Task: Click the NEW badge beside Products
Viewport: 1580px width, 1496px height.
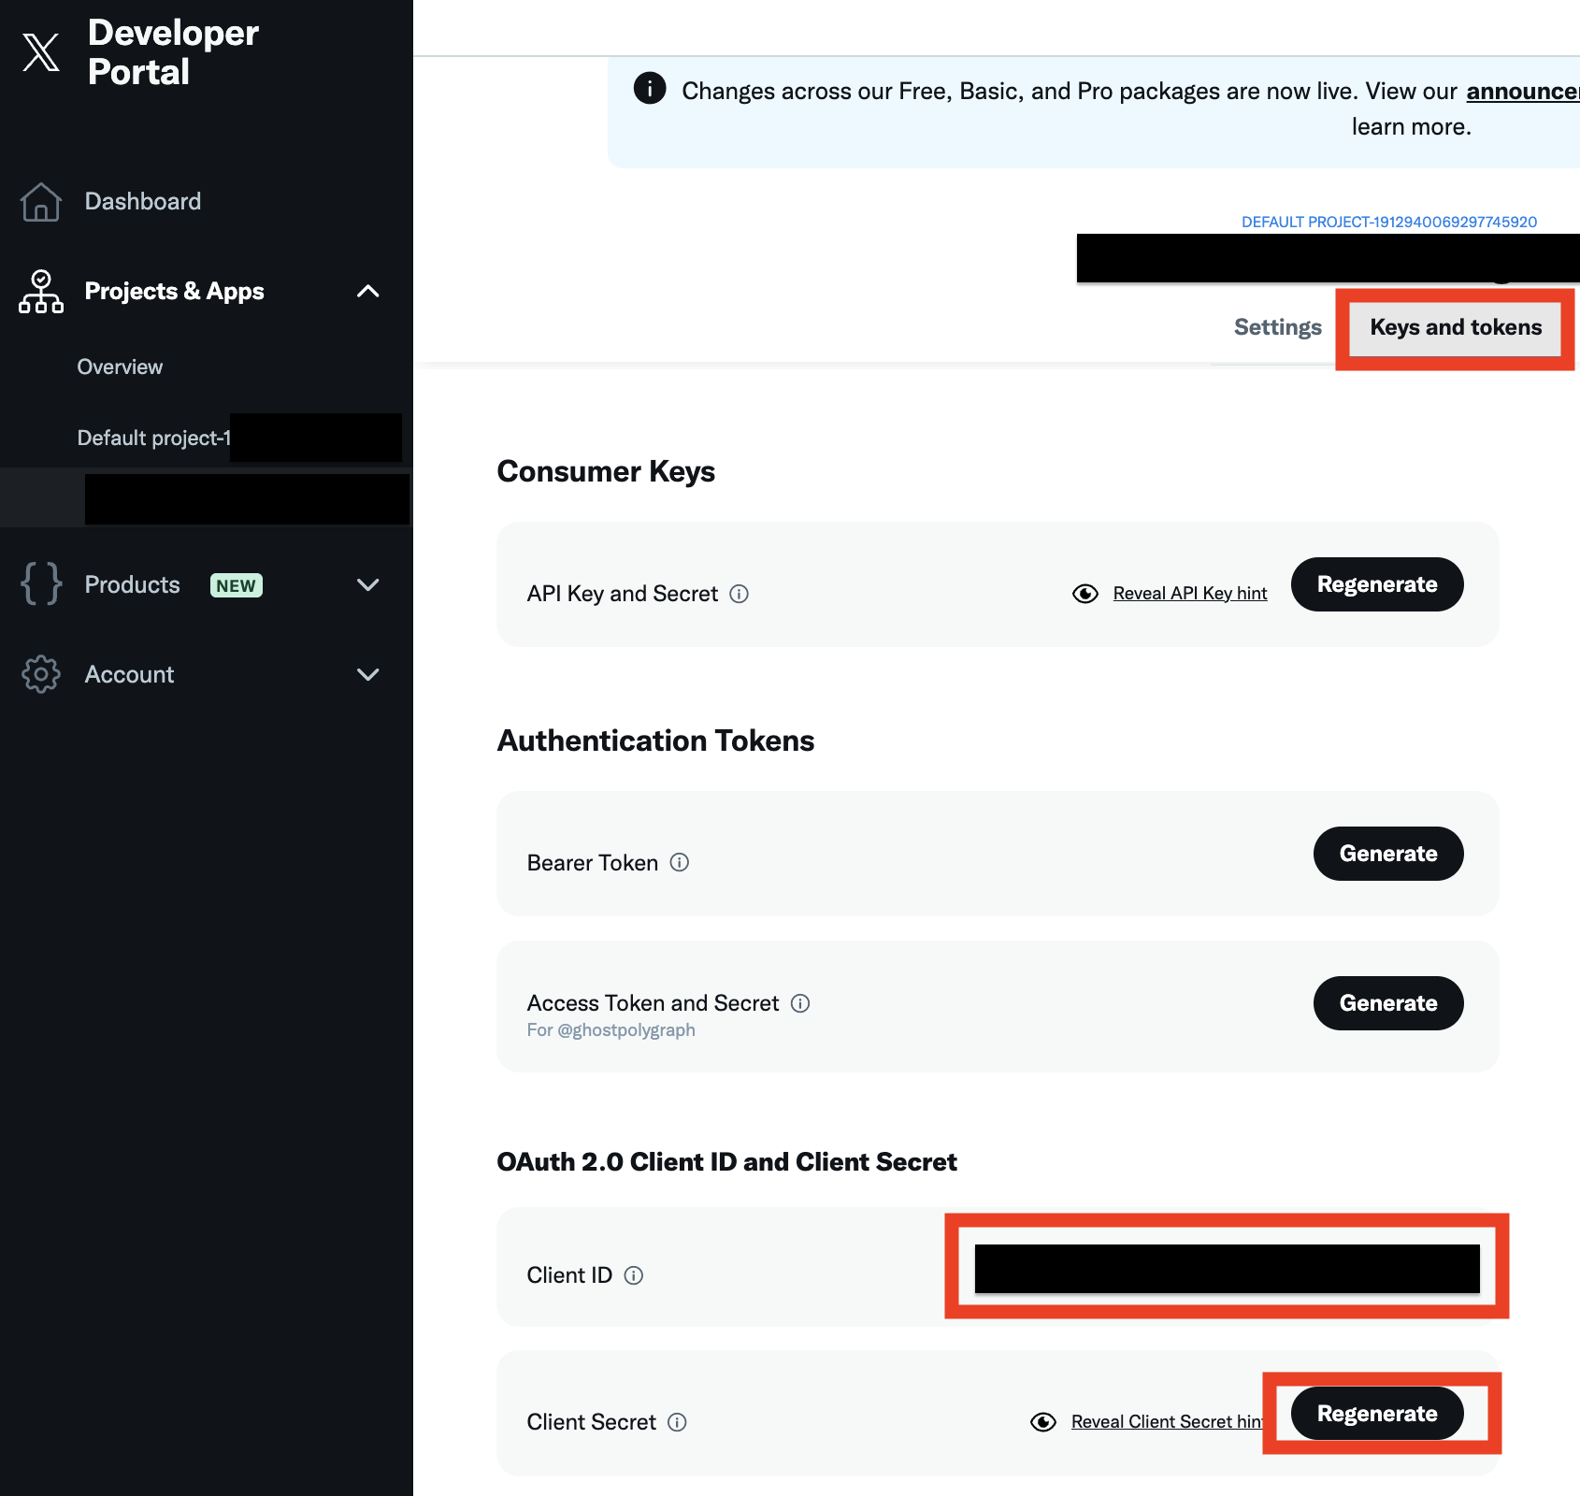Action: tap(237, 585)
